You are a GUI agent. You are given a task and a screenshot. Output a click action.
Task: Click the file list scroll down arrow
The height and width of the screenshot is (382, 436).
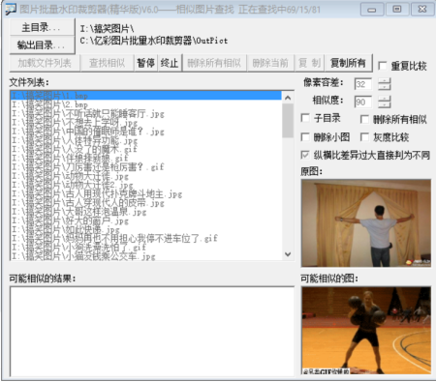click(x=288, y=254)
